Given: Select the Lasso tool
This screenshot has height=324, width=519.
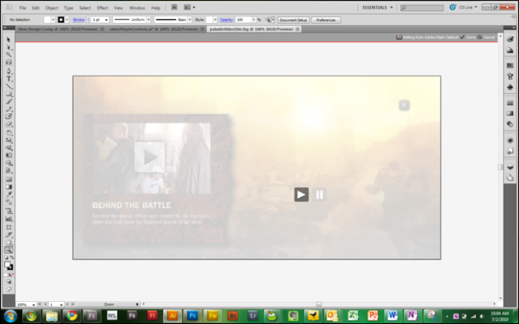Looking at the screenshot, I should [9, 62].
